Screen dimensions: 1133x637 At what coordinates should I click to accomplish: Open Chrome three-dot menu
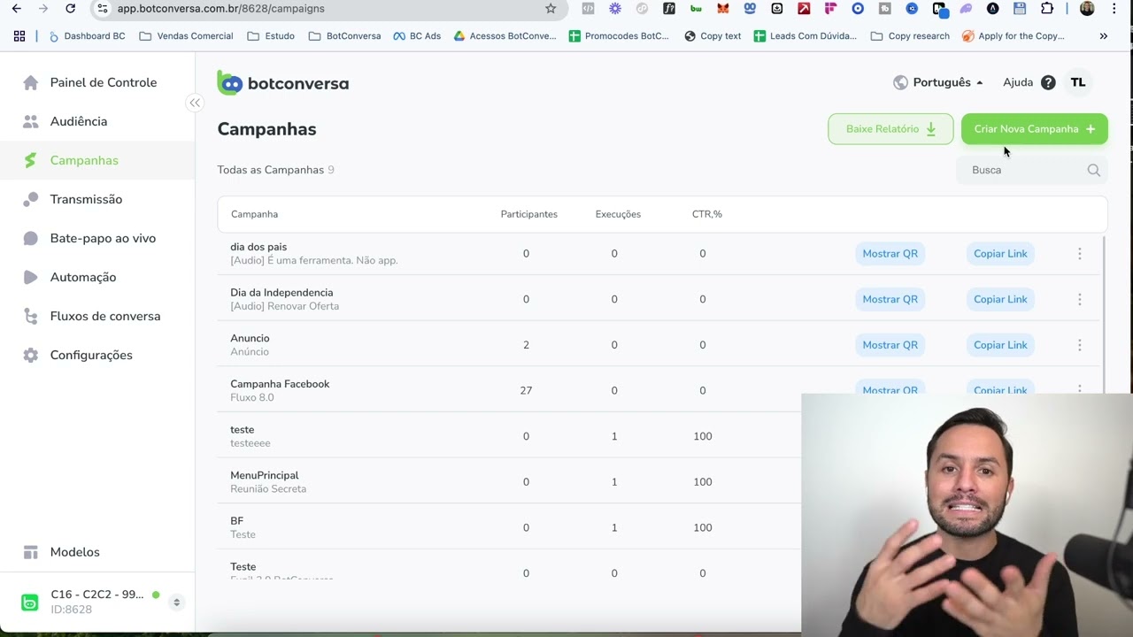[1114, 9]
